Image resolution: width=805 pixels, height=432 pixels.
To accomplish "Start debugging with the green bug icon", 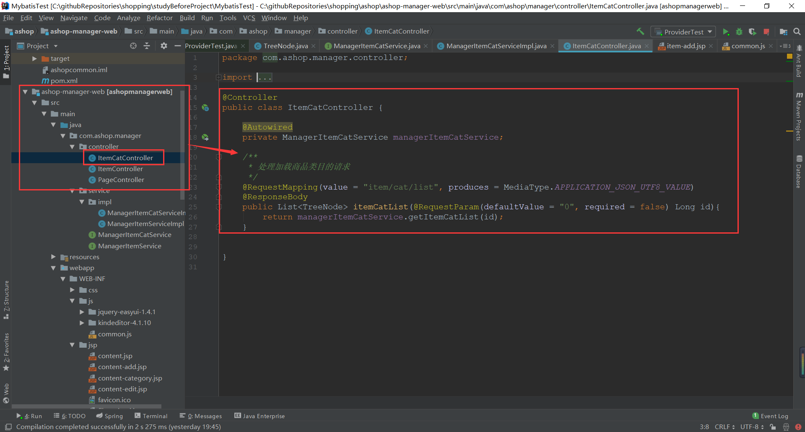I will click(x=739, y=32).
